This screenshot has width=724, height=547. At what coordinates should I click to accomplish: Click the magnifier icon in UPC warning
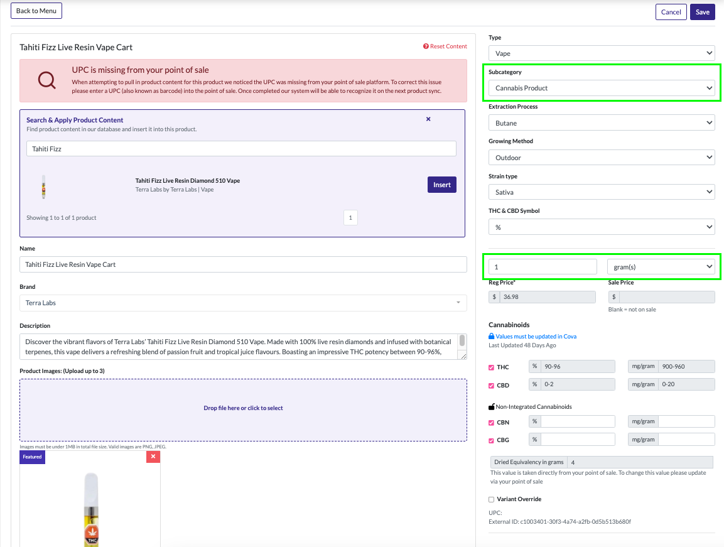tap(46, 80)
